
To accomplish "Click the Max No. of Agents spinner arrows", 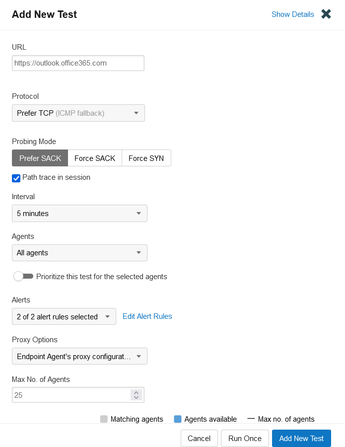I will tap(136, 395).
